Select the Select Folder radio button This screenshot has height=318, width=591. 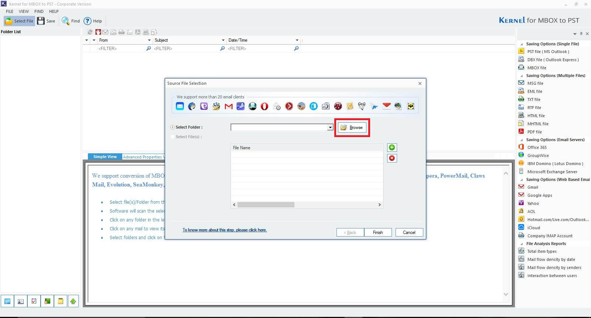pos(172,127)
